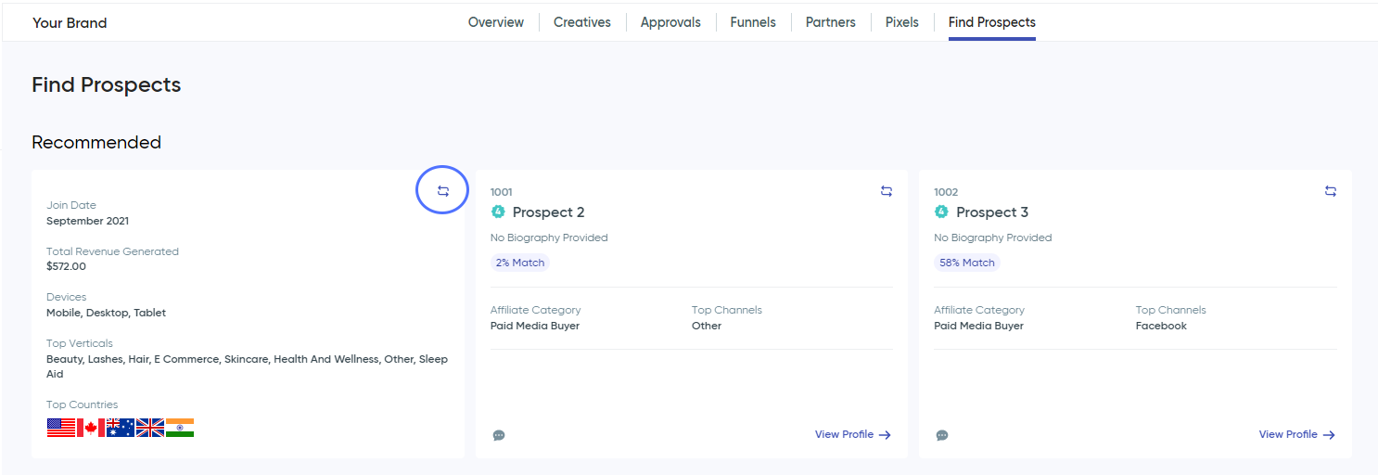Click the 58% Match badge
1378x475 pixels.
967,263
